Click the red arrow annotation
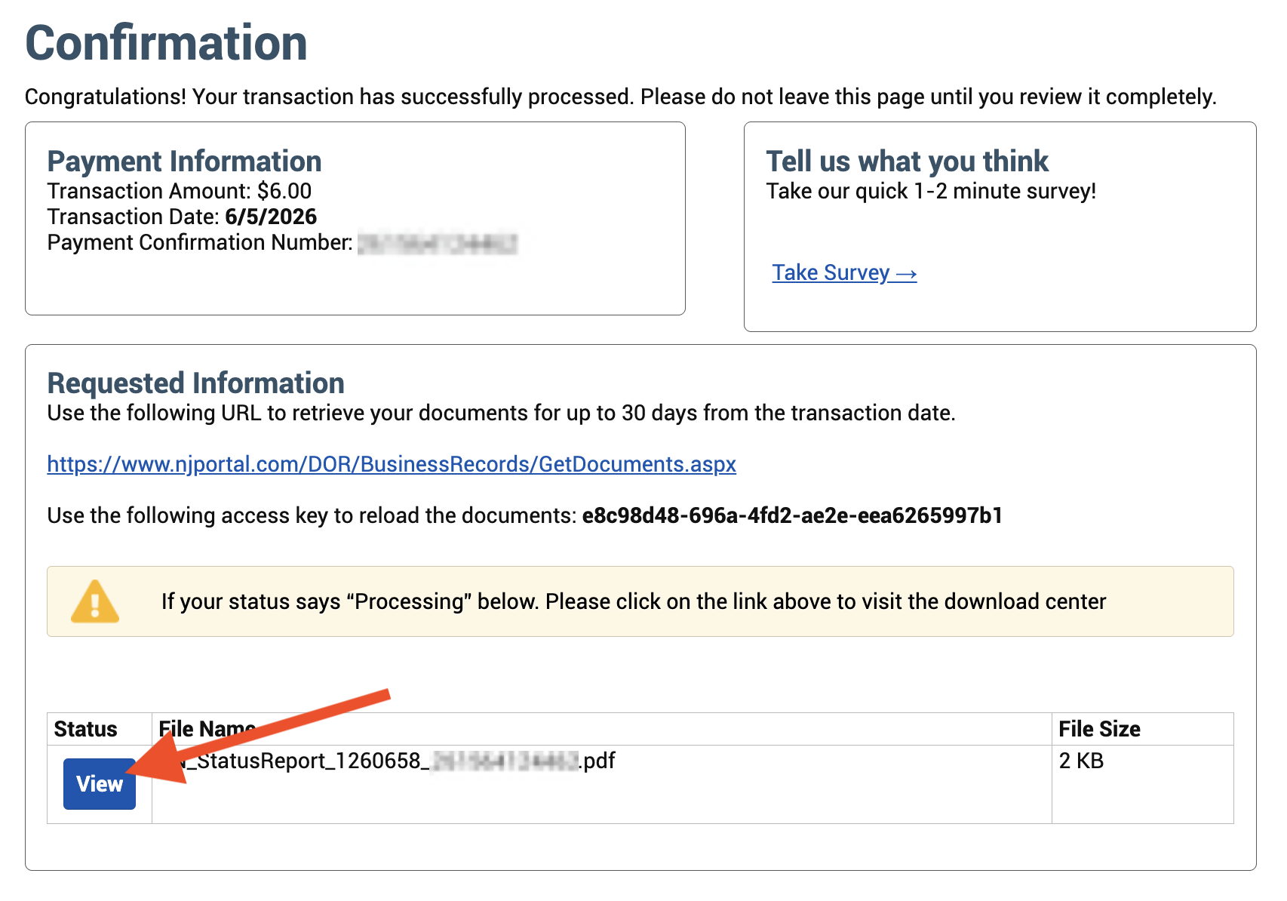 tap(258, 736)
